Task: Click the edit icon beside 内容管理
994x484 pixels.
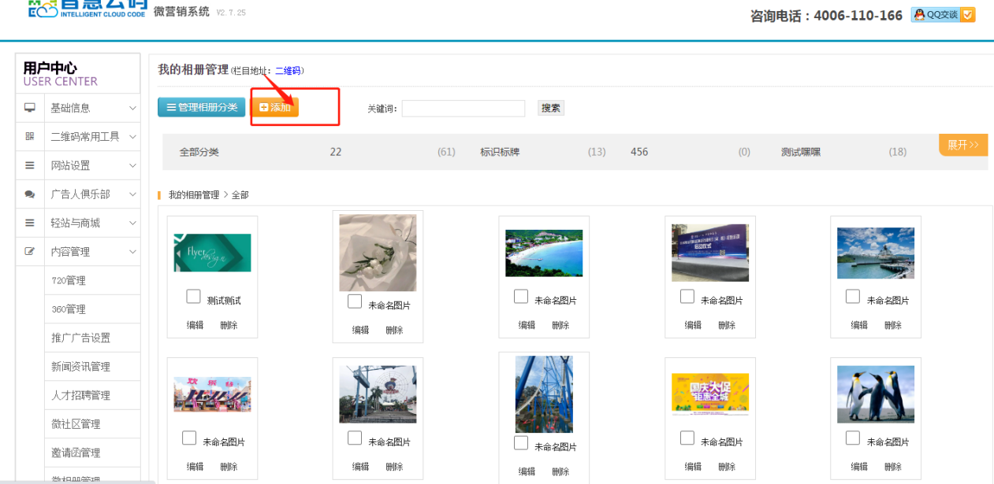Action: [x=30, y=252]
